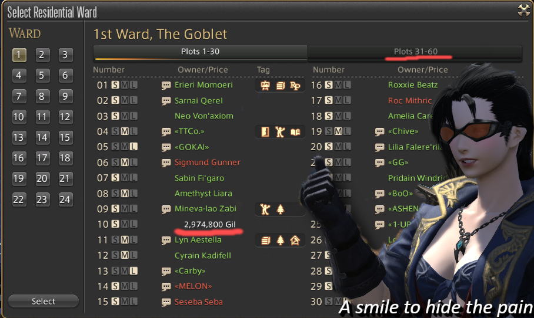Select the Neo Von'axiom plot row

pyautogui.click(x=199, y=116)
